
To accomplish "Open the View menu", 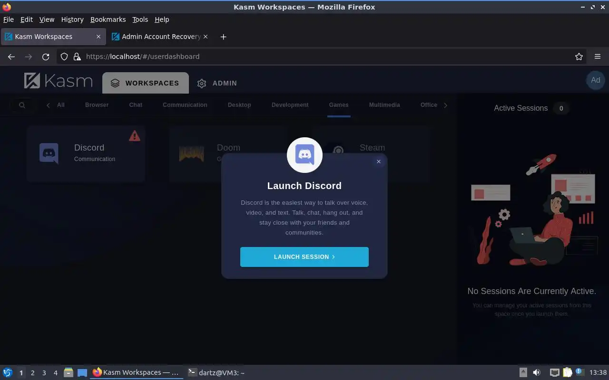I will click(x=47, y=19).
